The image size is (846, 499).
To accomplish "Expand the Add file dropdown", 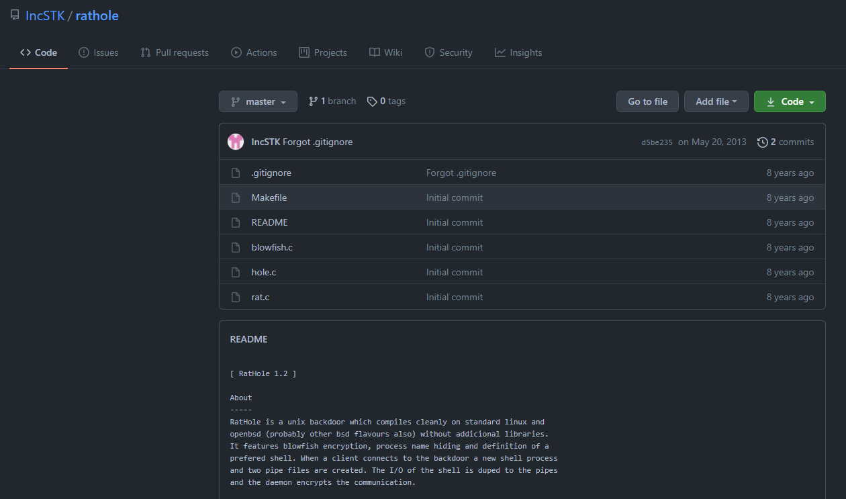I will pos(716,101).
